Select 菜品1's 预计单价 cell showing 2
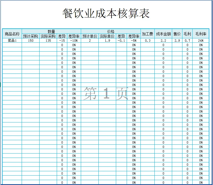213x185 pixels. 90,40
